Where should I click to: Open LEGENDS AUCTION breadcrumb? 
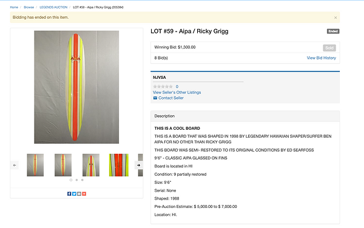coord(53,7)
